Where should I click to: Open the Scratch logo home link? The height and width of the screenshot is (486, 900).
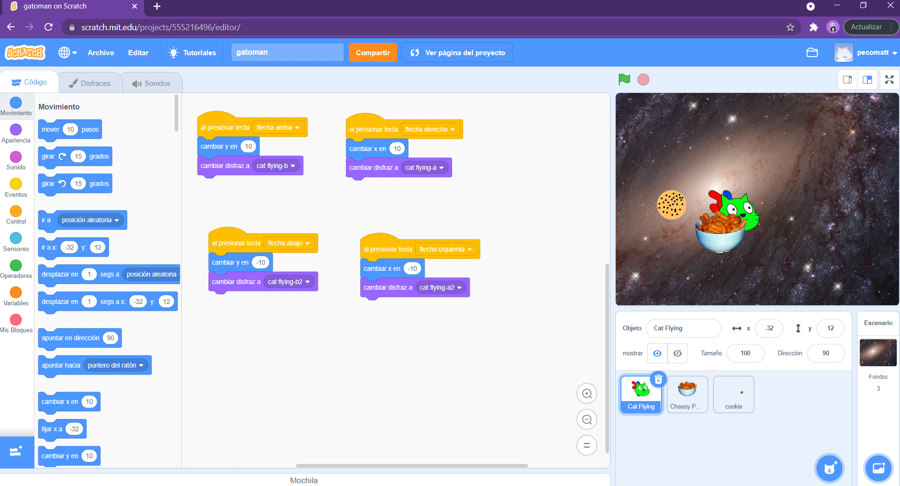point(25,52)
